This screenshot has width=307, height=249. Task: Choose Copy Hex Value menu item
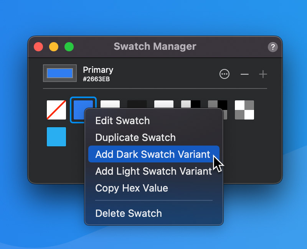(x=132, y=188)
